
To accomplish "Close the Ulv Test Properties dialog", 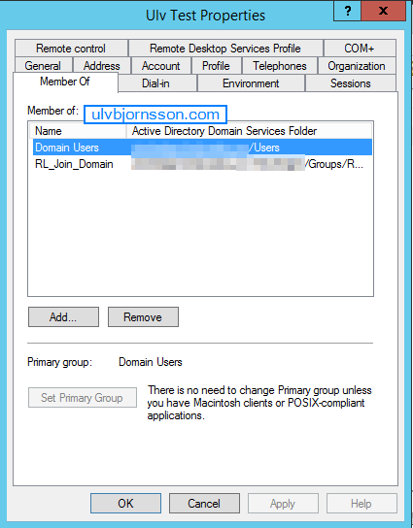I will point(383,11).
